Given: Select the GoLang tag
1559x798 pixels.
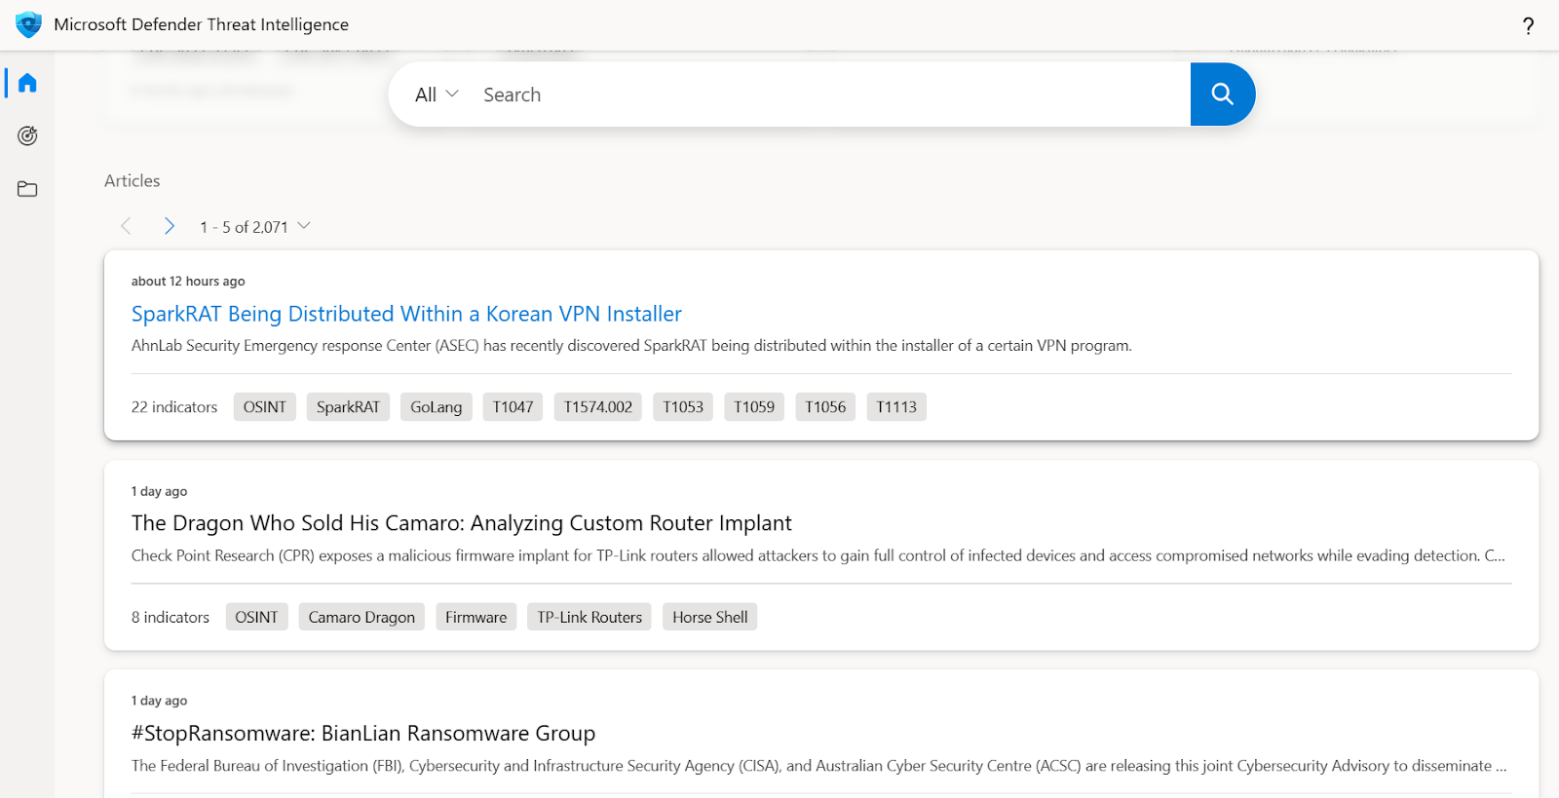Looking at the screenshot, I should (437, 406).
